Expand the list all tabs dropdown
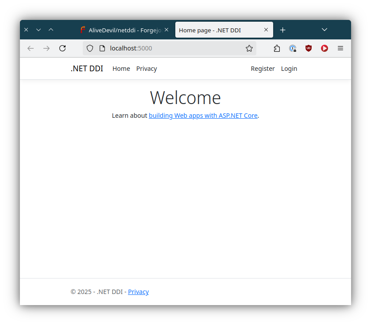Screen dimensions: 371x325 325,30
